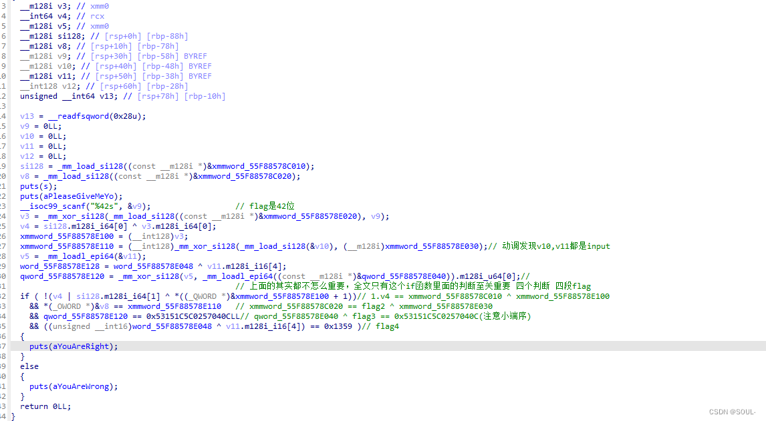
Task: Click the comment 'flag是42位'
Action: [265, 206]
